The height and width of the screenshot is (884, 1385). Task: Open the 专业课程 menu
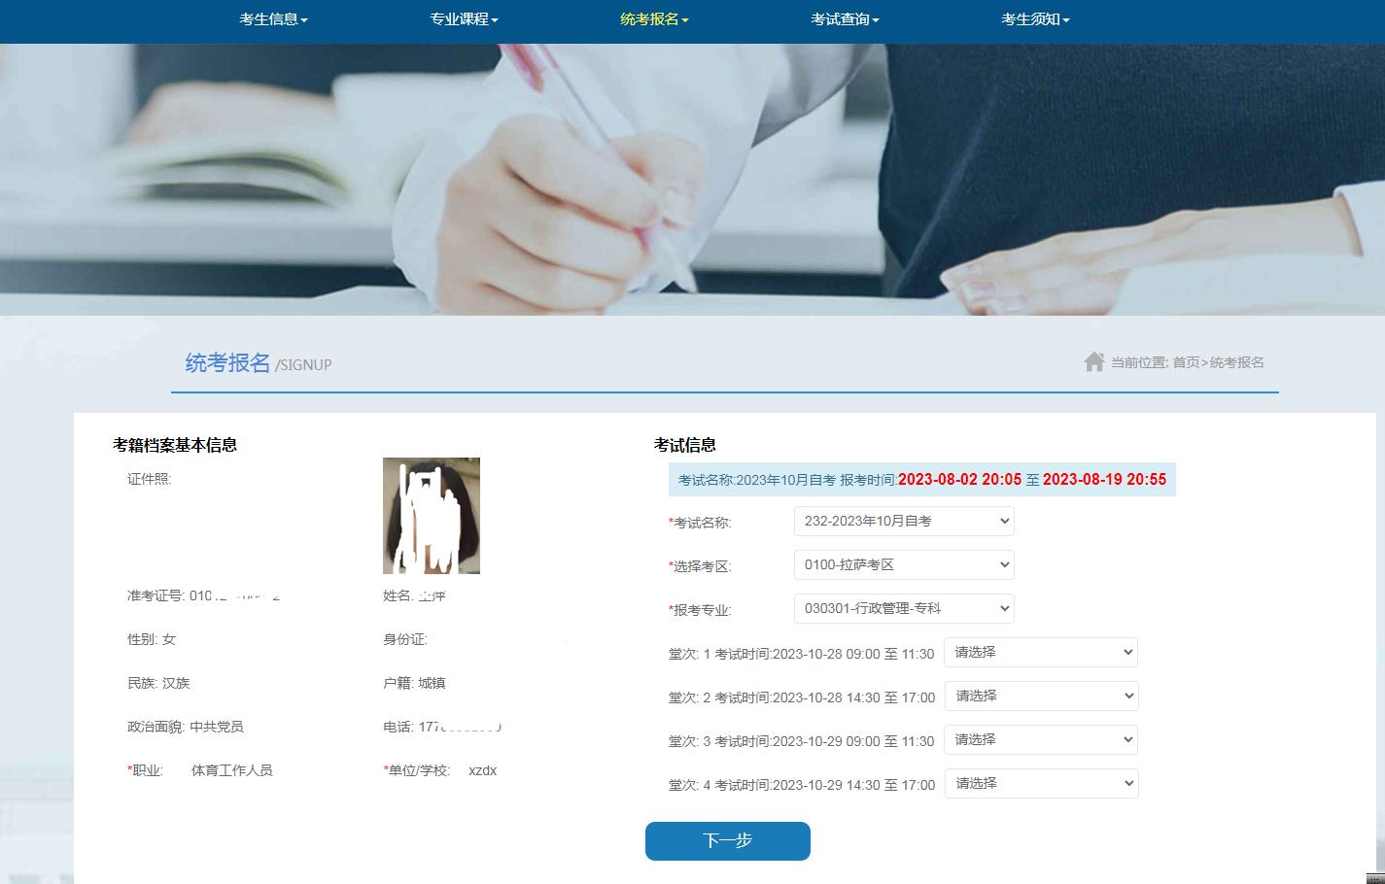pyautogui.click(x=464, y=19)
